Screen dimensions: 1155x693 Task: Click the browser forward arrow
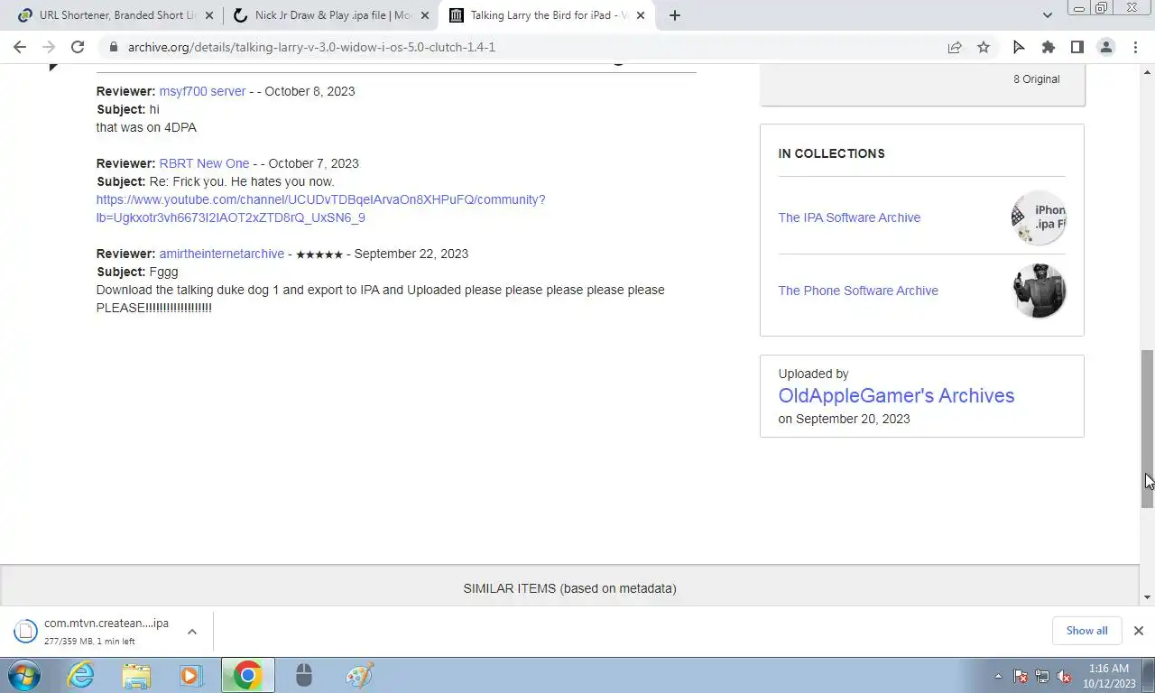click(49, 47)
